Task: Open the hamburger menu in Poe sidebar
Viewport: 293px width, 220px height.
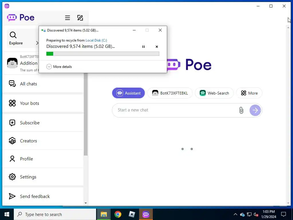Action: [x=68, y=18]
